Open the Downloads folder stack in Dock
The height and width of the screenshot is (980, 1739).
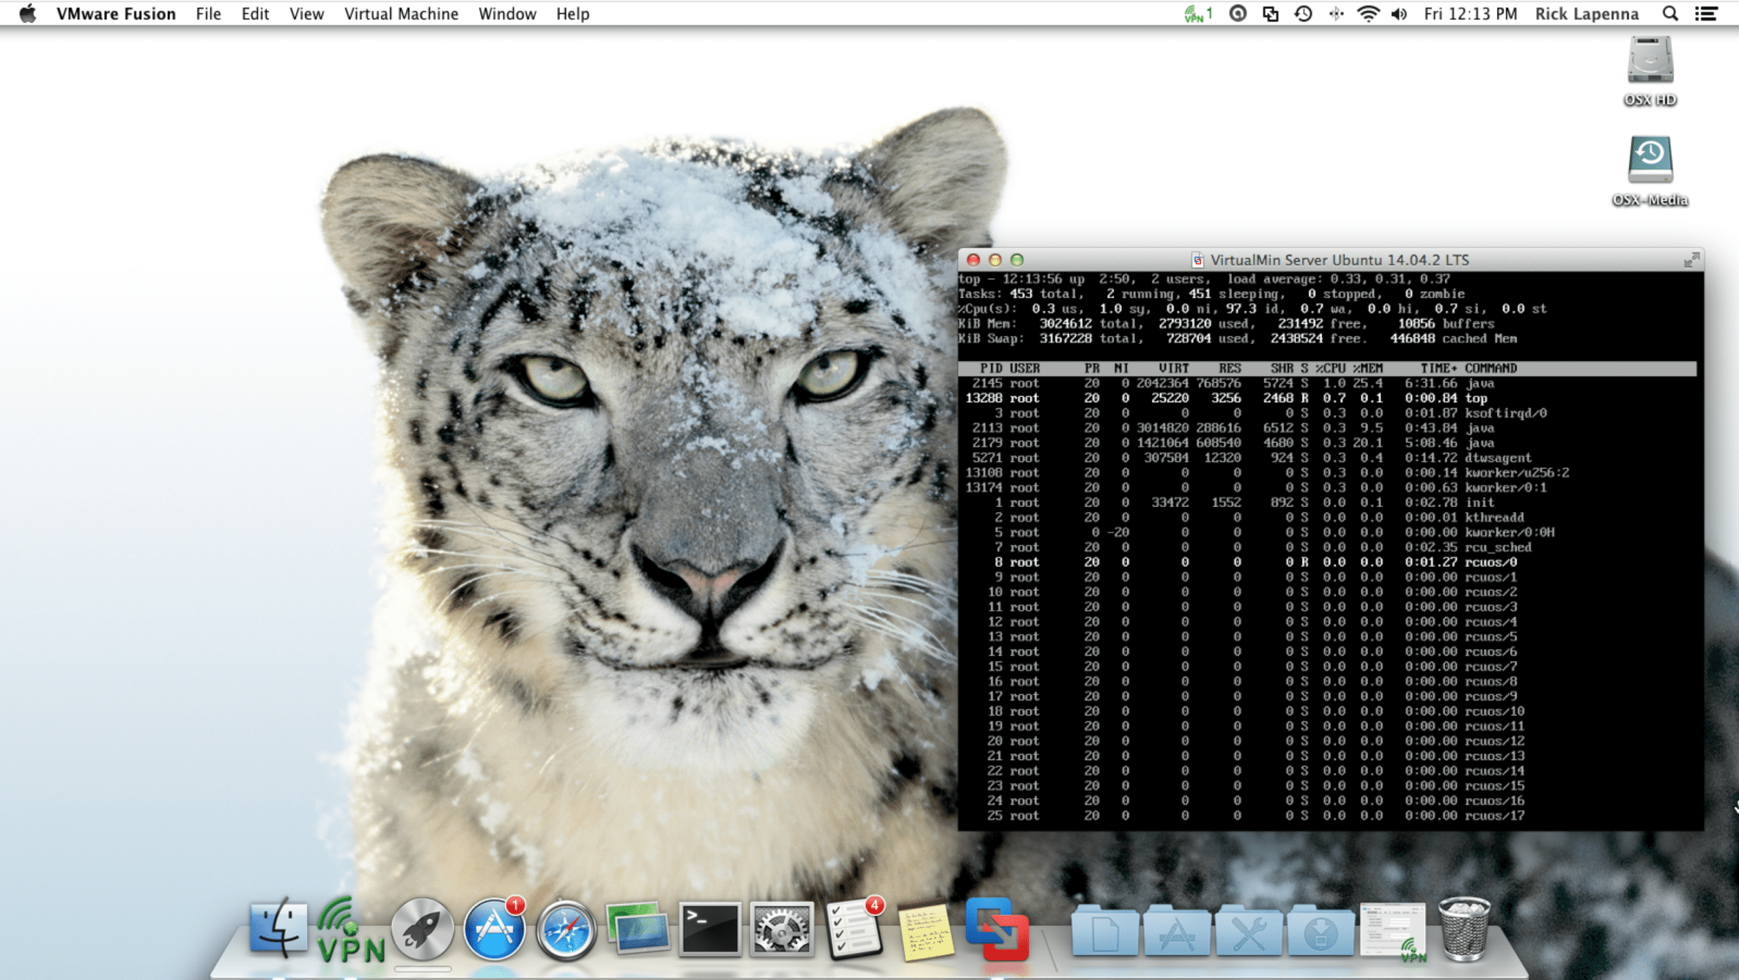tap(1321, 931)
